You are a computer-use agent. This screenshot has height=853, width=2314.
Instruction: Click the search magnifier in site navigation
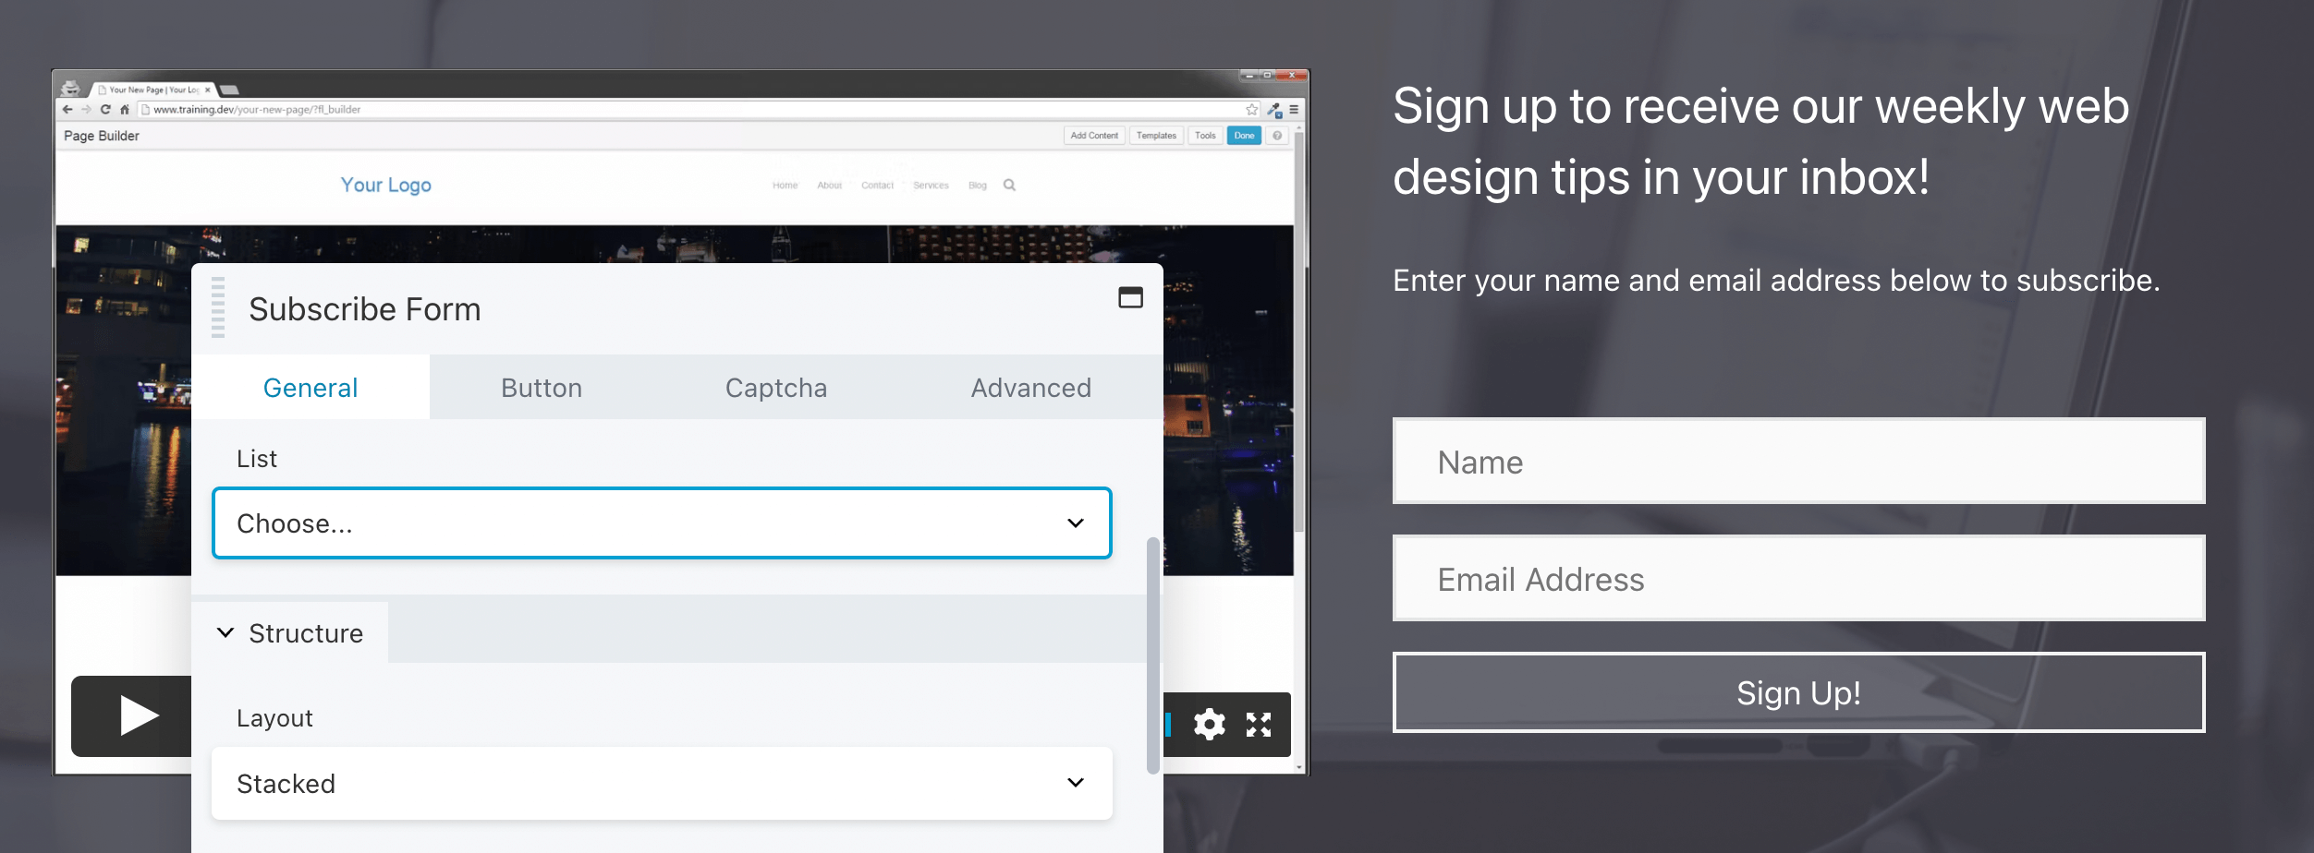pos(1009,185)
